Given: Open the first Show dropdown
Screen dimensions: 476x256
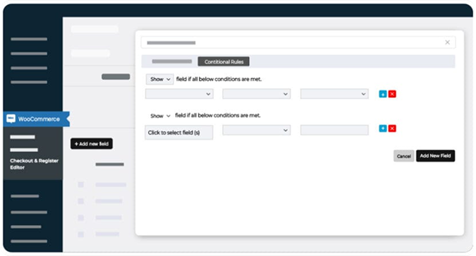Looking at the screenshot, I should pos(159,80).
